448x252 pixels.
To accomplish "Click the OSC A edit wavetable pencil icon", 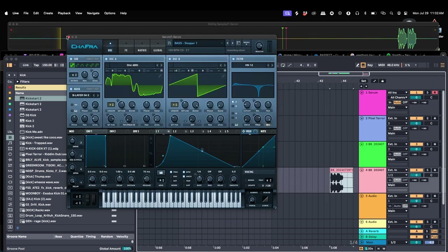I will [x=160, y=75].
